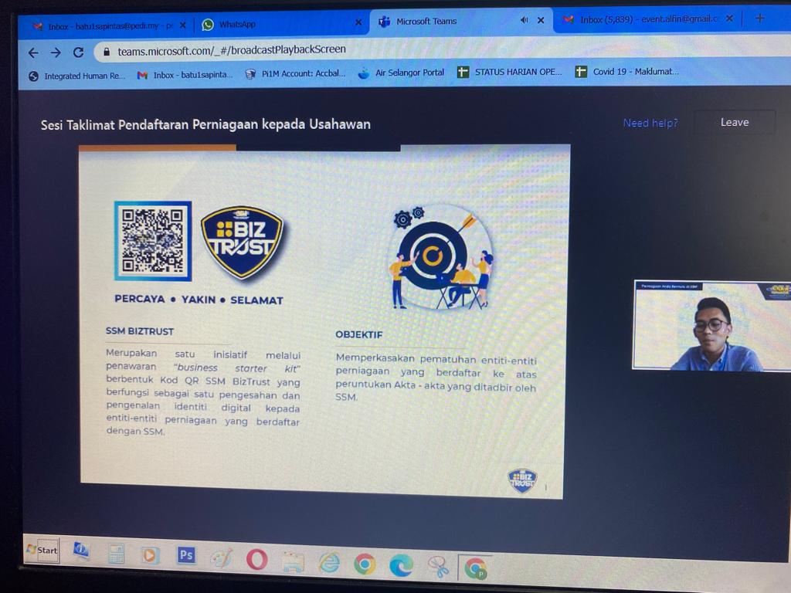Image resolution: width=791 pixels, height=593 pixels.
Task: Click the browser back arrow
Action: coord(32,53)
